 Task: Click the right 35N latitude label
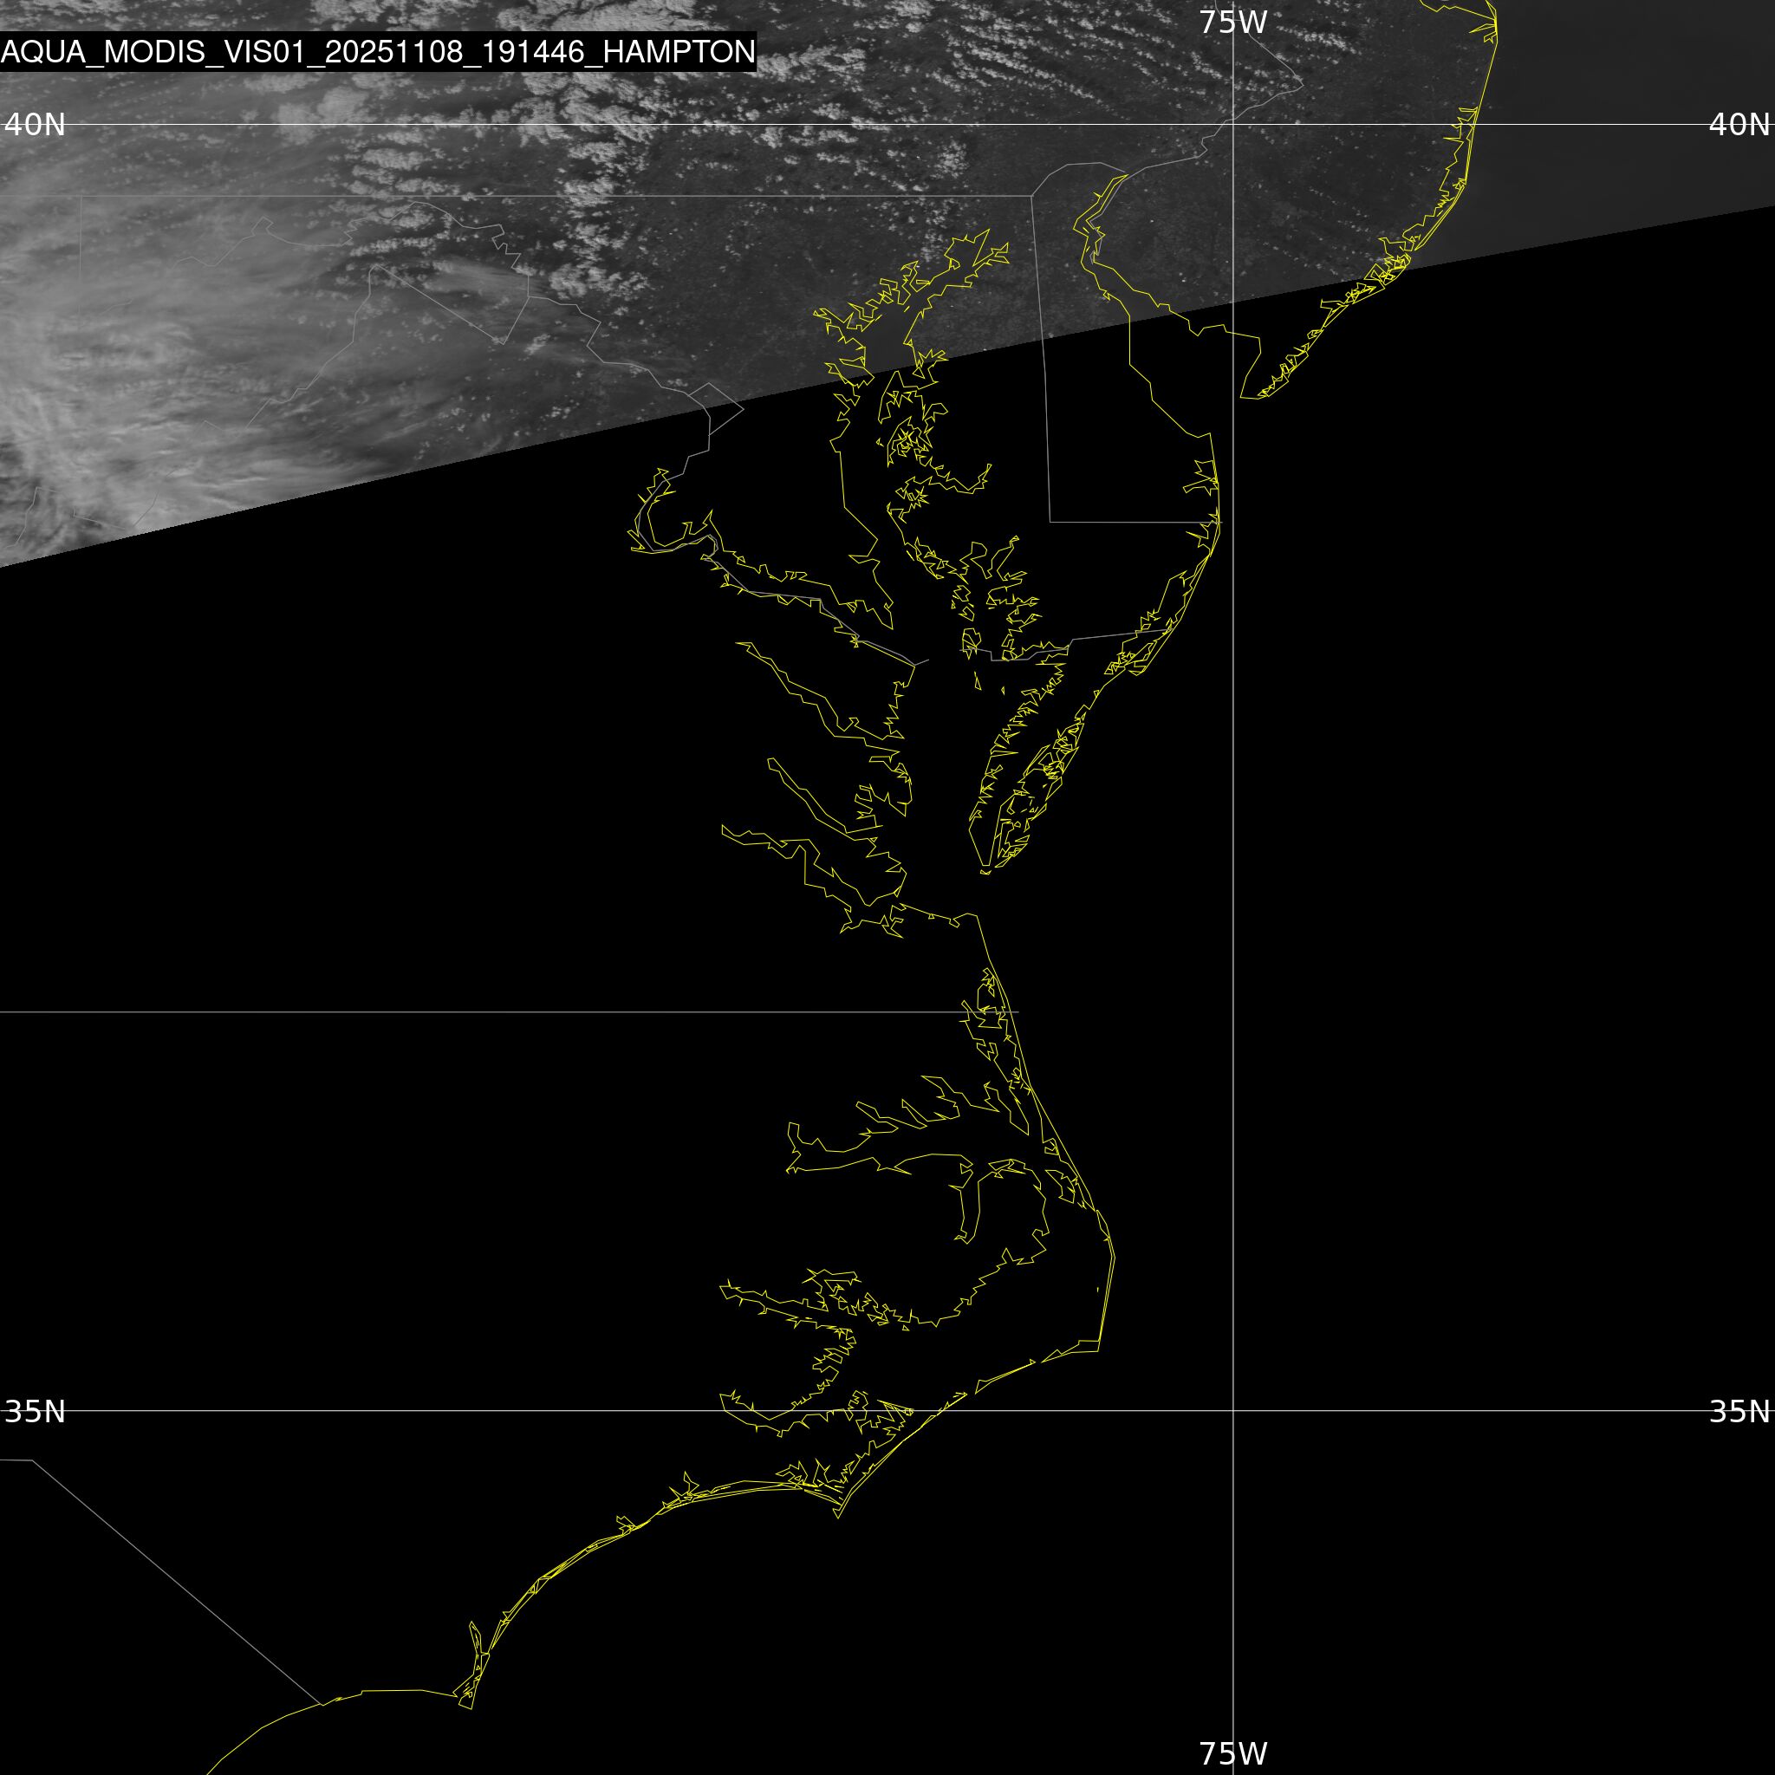coord(1739,1411)
